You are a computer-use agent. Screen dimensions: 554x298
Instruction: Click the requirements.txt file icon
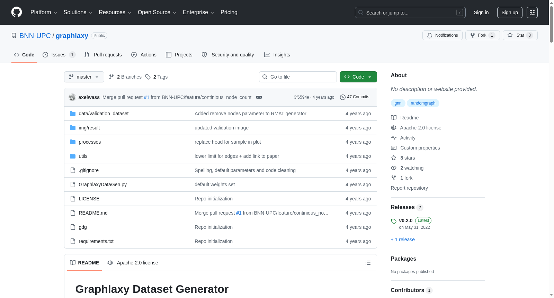tap(73, 241)
